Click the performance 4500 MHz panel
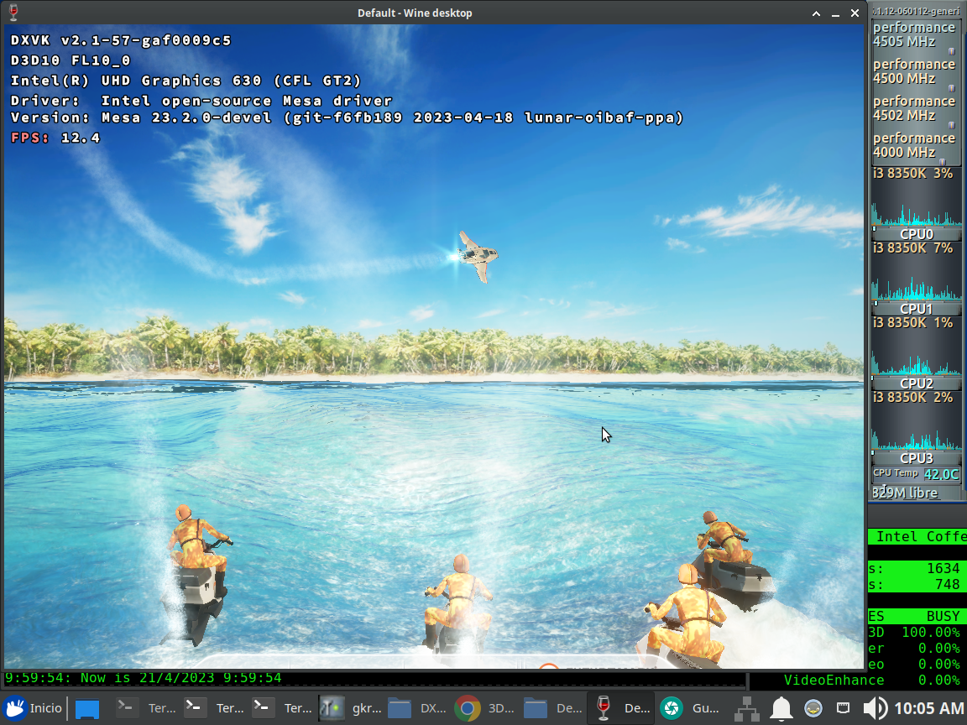 916,71
